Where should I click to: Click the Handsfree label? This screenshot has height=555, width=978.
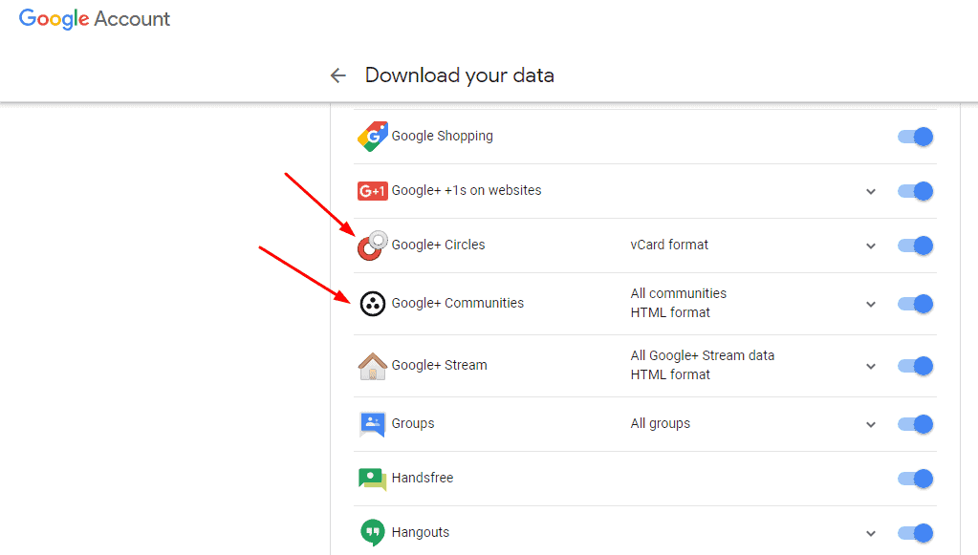pos(423,478)
